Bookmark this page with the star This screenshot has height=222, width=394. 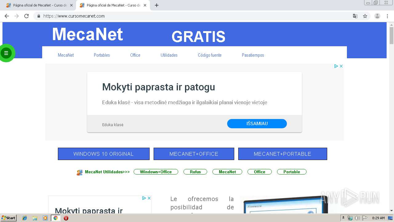pyautogui.click(x=365, y=16)
